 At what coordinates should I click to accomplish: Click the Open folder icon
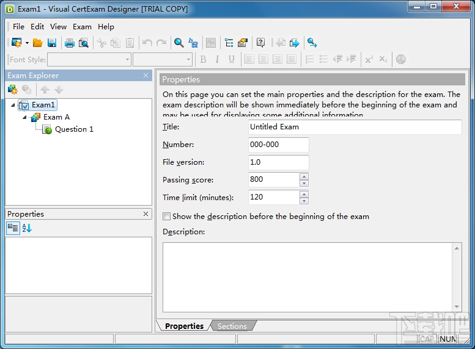(x=37, y=43)
